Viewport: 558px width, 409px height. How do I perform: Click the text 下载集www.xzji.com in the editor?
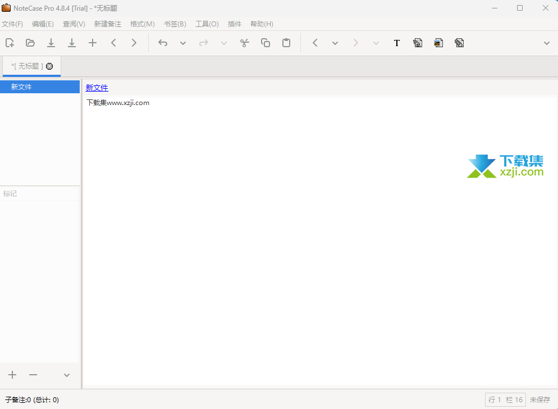point(118,103)
